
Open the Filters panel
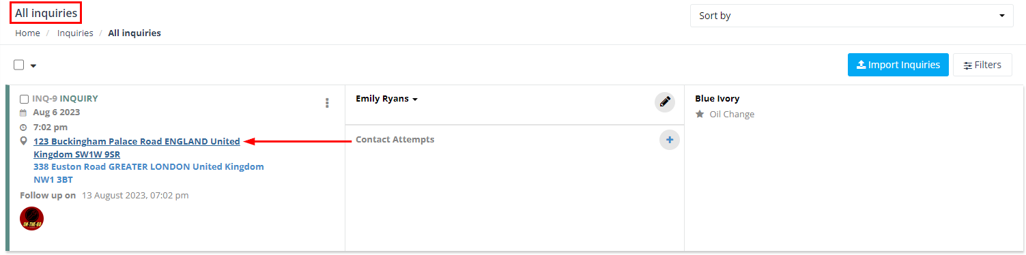982,65
